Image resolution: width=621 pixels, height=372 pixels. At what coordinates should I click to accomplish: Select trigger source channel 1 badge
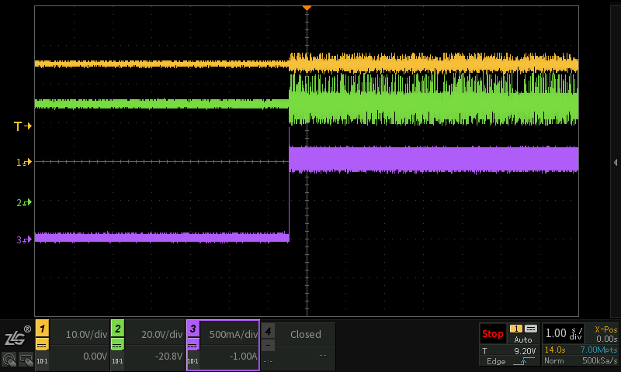516,329
